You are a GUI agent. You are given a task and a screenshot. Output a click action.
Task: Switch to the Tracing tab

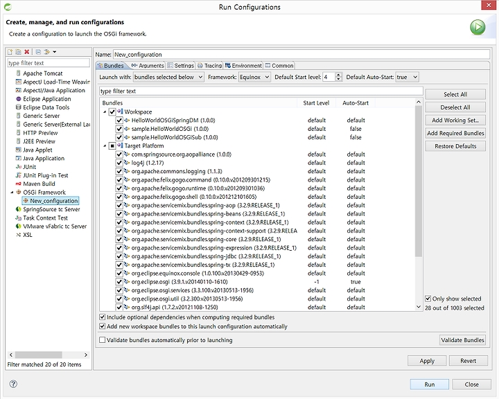coord(209,66)
